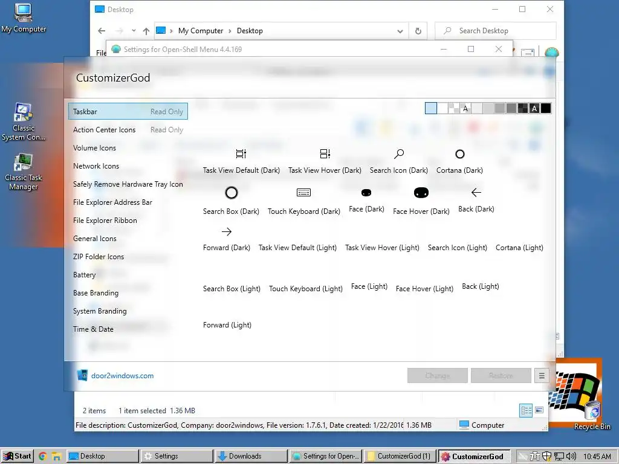Open the CustomizerGod hamburger menu button
Image resolution: width=619 pixels, height=464 pixels.
[x=542, y=376]
